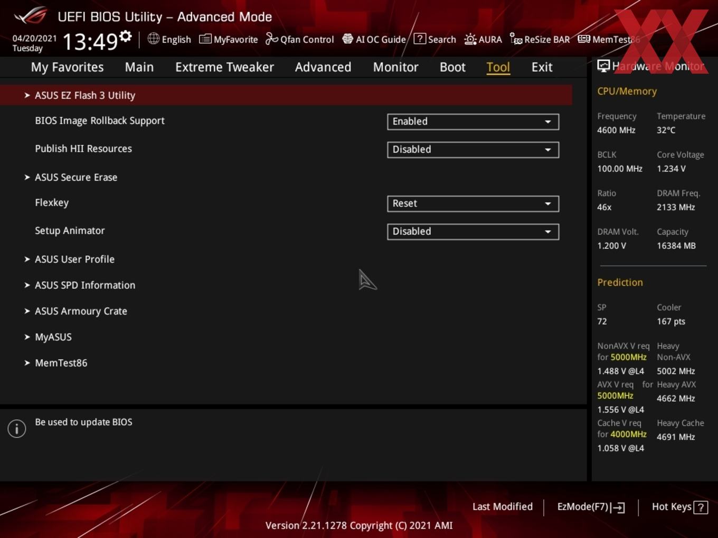The height and width of the screenshot is (538, 718).
Task: Click the 1.488 V @L4 value
Action: [x=620, y=371]
